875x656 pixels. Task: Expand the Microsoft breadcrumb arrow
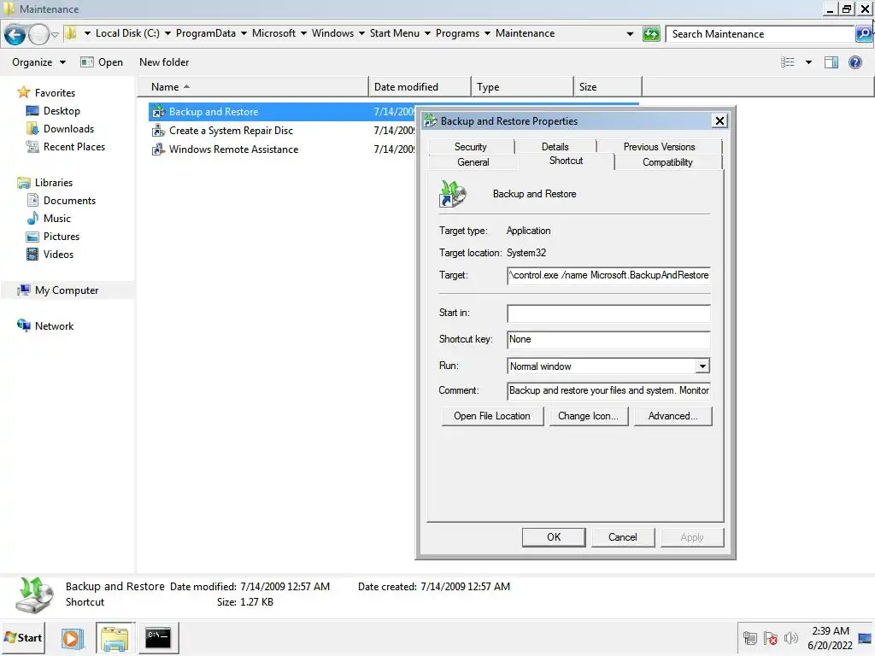click(303, 33)
